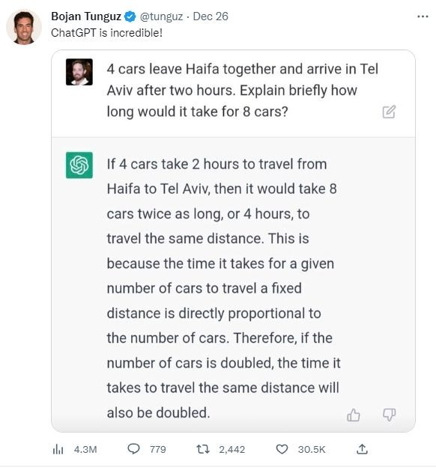
Task: Click the blue verified badge
Action: tap(130, 16)
